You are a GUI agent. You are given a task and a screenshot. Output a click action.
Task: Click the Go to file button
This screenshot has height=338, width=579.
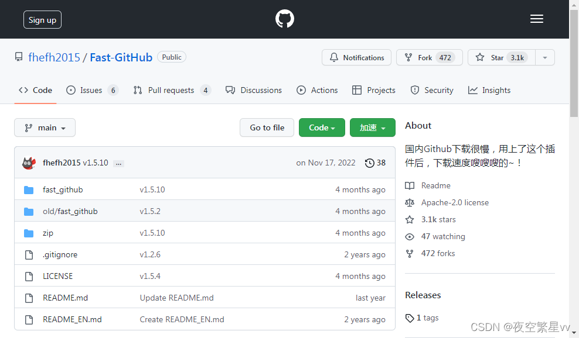(x=267, y=127)
